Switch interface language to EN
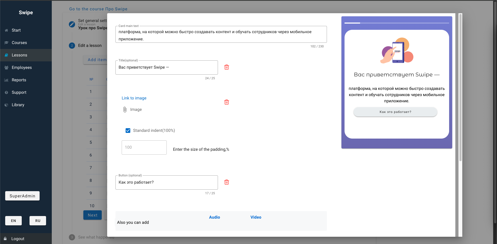The image size is (497, 244). coord(13,221)
